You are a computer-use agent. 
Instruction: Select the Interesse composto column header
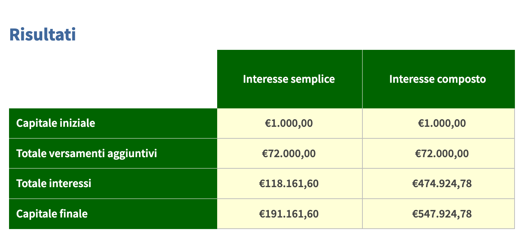click(438, 79)
